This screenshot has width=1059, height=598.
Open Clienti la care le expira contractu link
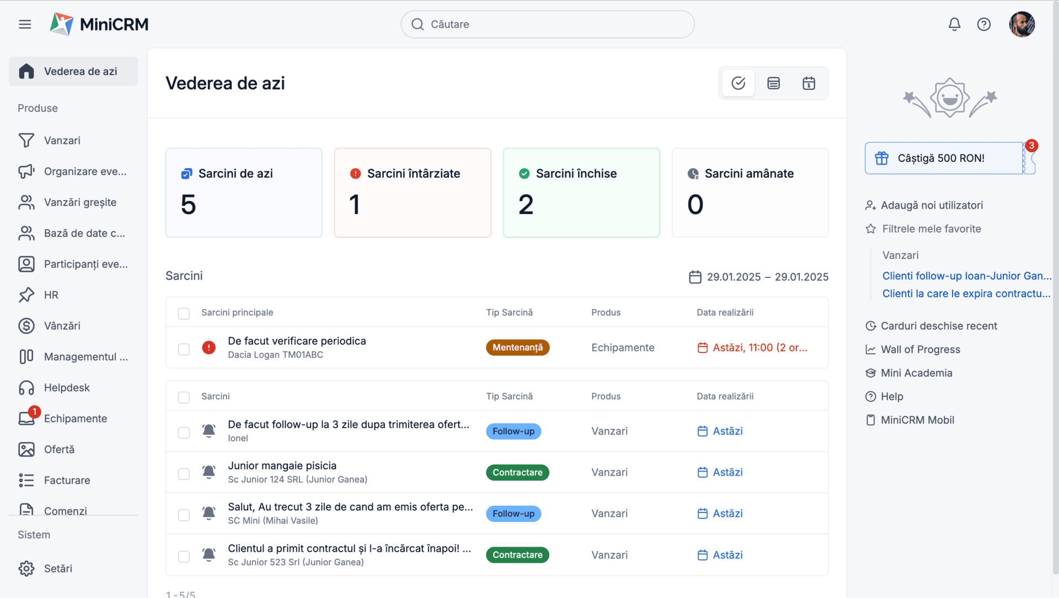966,293
